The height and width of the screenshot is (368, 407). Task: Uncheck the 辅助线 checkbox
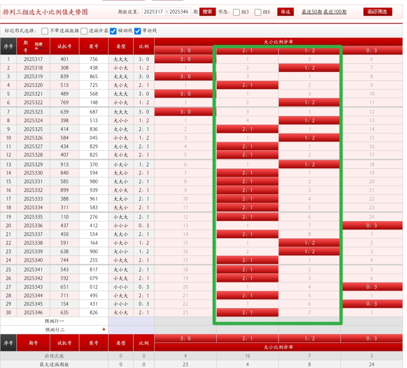click(x=113, y=31)
